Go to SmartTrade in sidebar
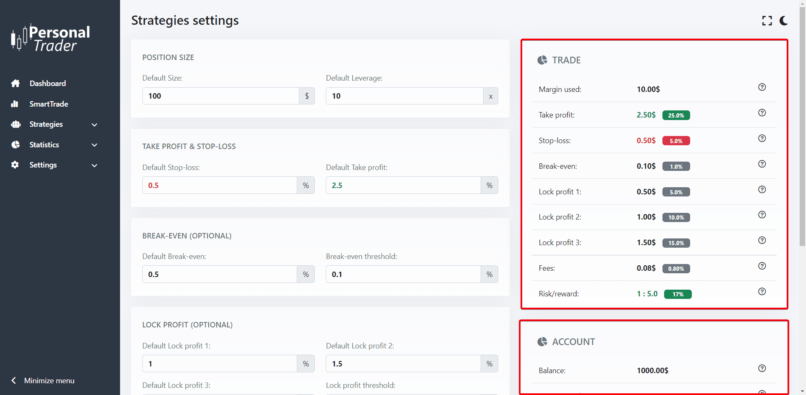The image size is (806, 395). coord(48,104)
